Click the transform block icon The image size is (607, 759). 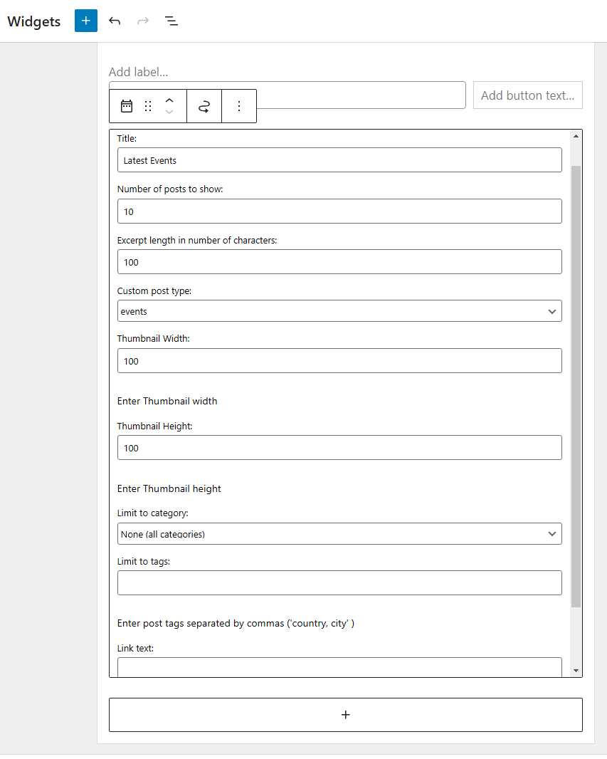(x=204, y=106)
